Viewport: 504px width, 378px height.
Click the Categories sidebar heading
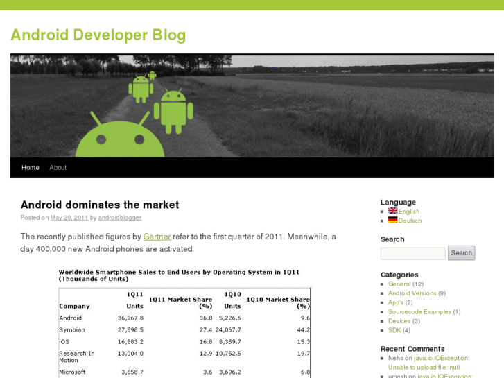pyautogui.click(x=399, y=275)
